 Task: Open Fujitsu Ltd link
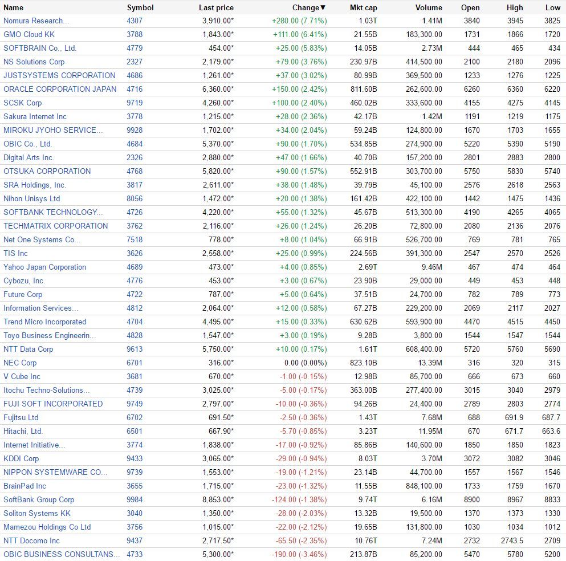click(x=21, y=418)
